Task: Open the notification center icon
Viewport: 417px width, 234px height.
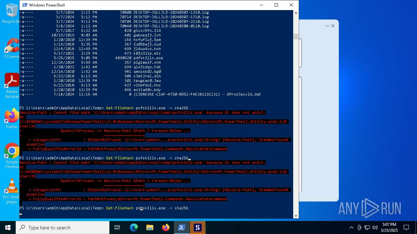Action: (x=406, y=227)
